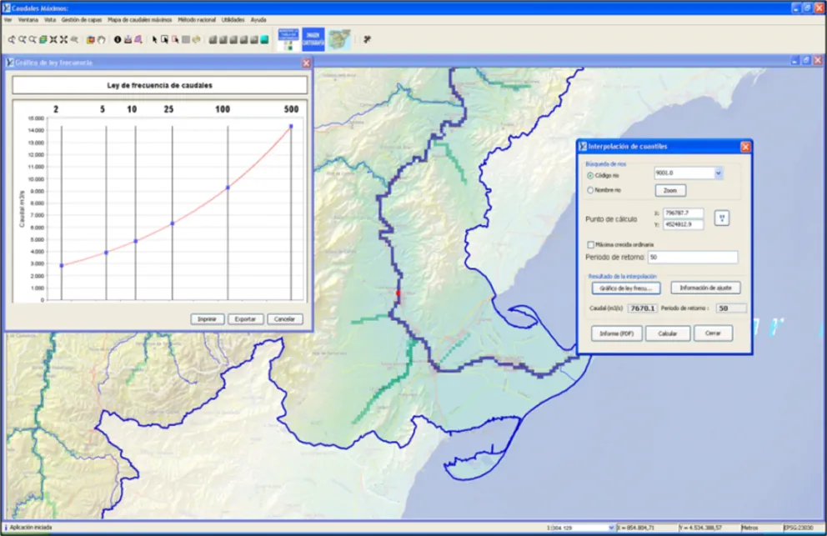Click the select-rectangle tool beside the arrow pointer
This screenshot has height=536, width=827.
coord(164,39)
